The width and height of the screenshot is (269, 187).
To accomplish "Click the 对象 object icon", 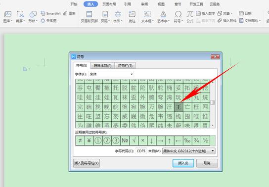I will pos(220,13).
